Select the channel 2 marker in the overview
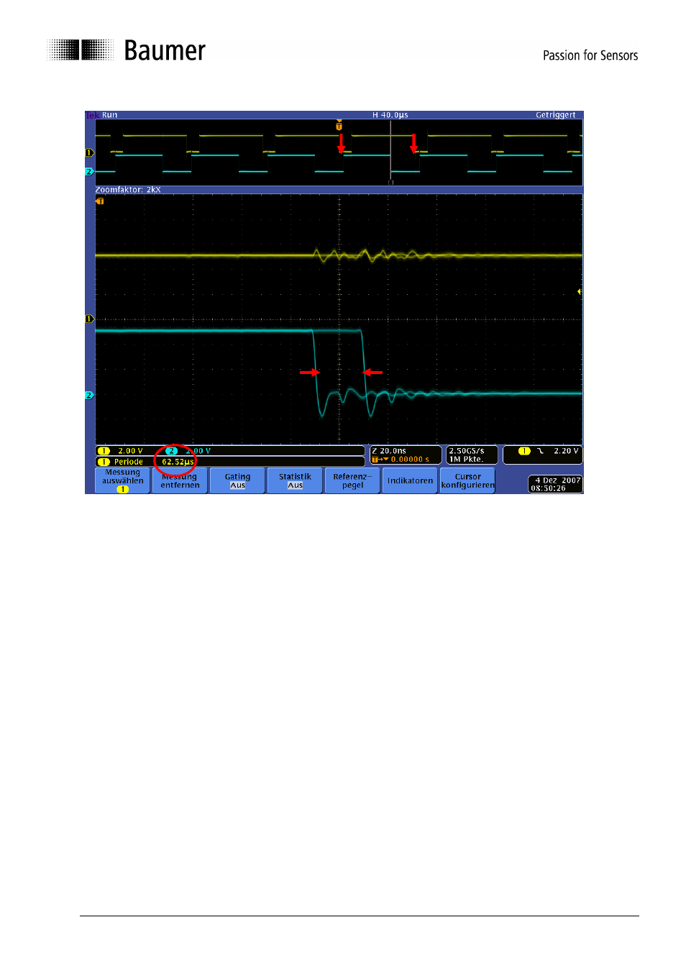 [x=90, y=171]
